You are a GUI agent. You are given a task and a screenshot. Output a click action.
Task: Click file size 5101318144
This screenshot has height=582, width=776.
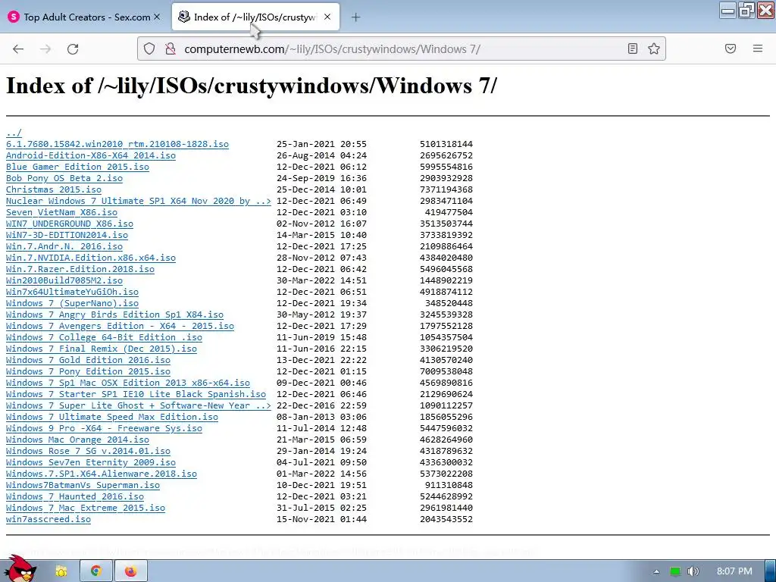click(446, 144)
